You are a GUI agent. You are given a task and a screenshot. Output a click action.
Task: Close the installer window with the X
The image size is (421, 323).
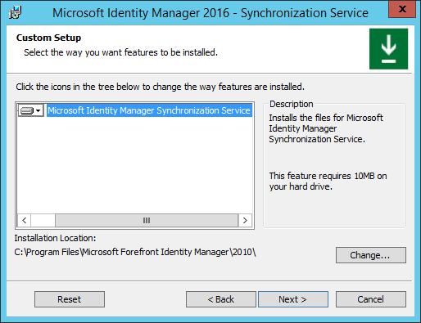(x=402, y=9)
